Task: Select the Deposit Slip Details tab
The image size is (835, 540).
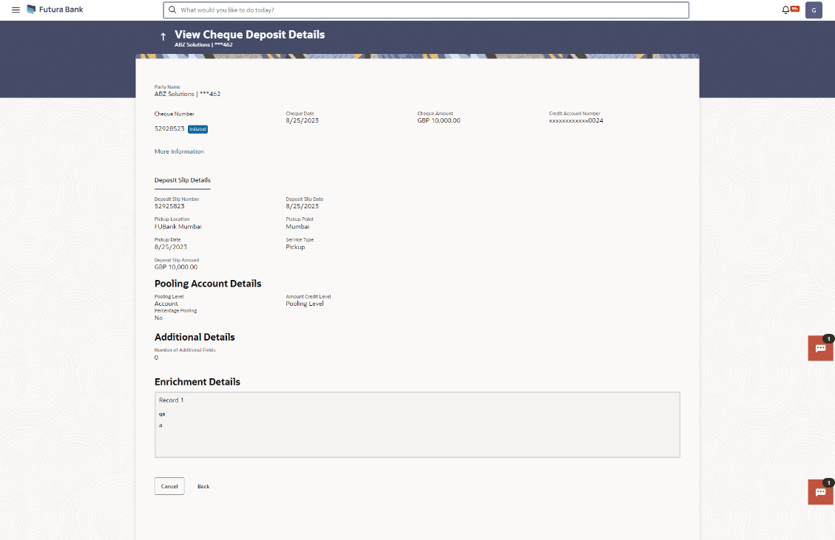Action: click(x=182, y=180)
